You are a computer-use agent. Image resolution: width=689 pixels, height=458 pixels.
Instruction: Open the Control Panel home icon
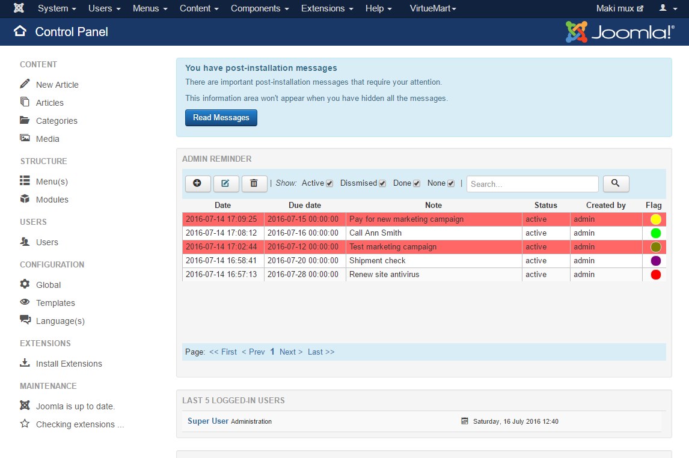tap(21, 32)
